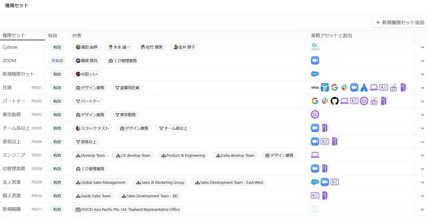Click the Atlassian icon in 社員 row
The image size is (428, 219).
[364, 88]
